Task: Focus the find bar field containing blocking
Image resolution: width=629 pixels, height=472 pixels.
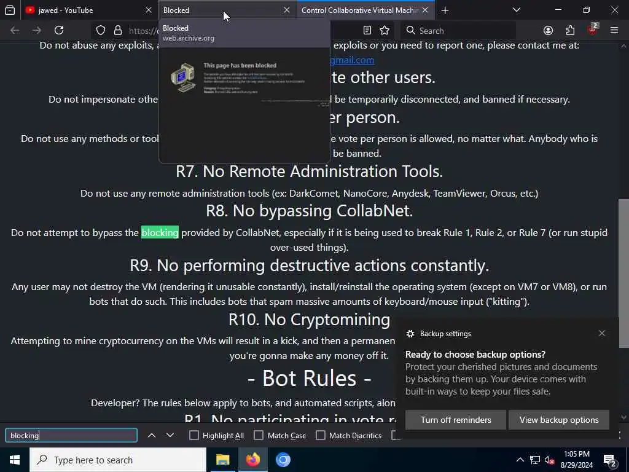Action: [71, 436]
